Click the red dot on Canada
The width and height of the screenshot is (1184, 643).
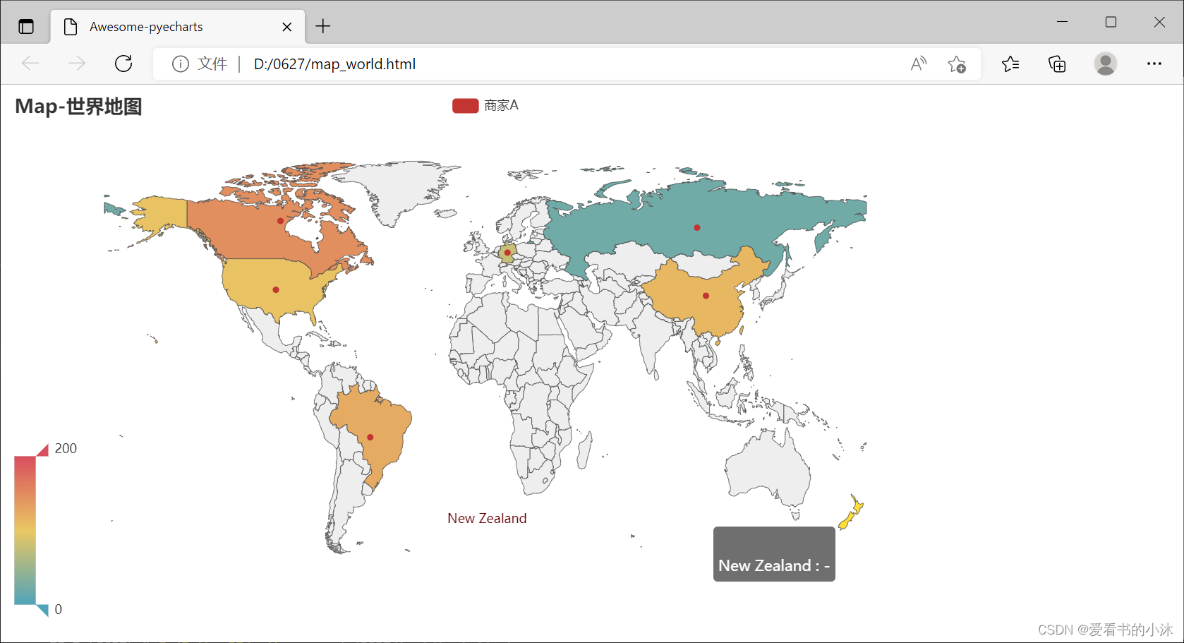281,221
